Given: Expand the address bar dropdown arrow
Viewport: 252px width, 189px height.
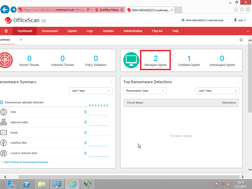Looking at the screenshot, I should (x=92, y=10).
